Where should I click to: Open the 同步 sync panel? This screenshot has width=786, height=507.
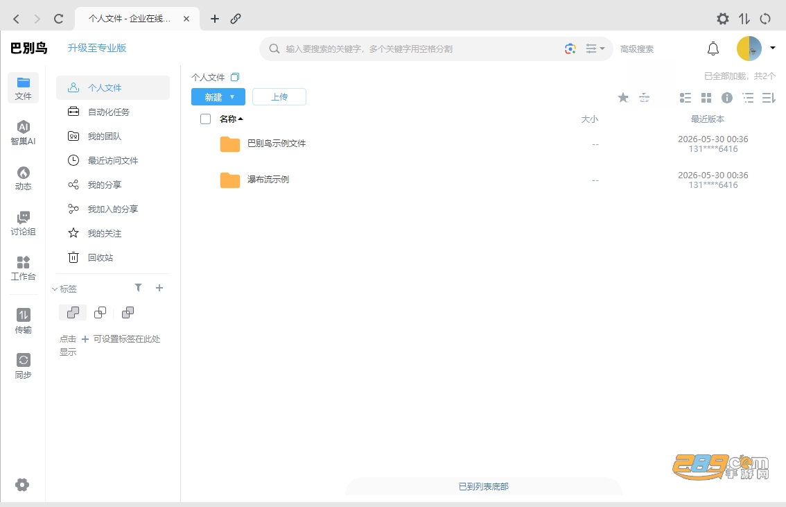point(23,366)
